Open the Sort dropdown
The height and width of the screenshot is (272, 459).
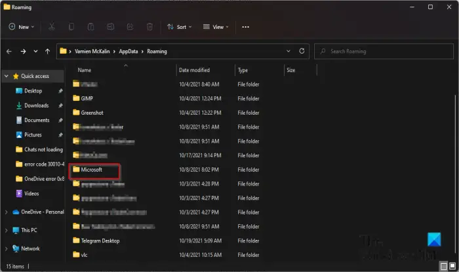tap(179, 27)
